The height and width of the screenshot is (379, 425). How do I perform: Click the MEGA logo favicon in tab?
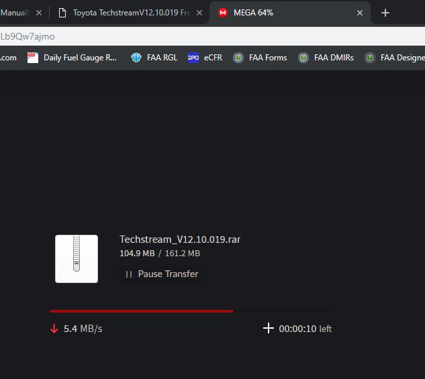pos(223,13)
